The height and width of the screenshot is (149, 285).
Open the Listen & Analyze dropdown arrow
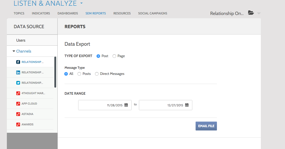coord(81,4)
